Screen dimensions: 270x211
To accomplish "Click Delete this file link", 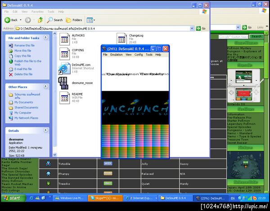I will 23,74.
